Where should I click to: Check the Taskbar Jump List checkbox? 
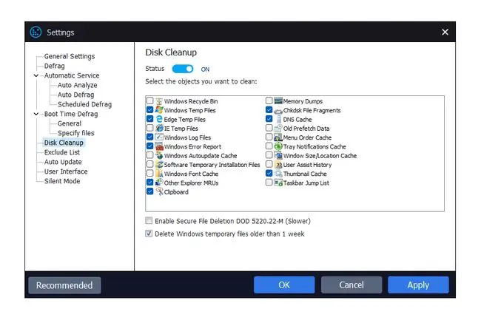point(269,183)
